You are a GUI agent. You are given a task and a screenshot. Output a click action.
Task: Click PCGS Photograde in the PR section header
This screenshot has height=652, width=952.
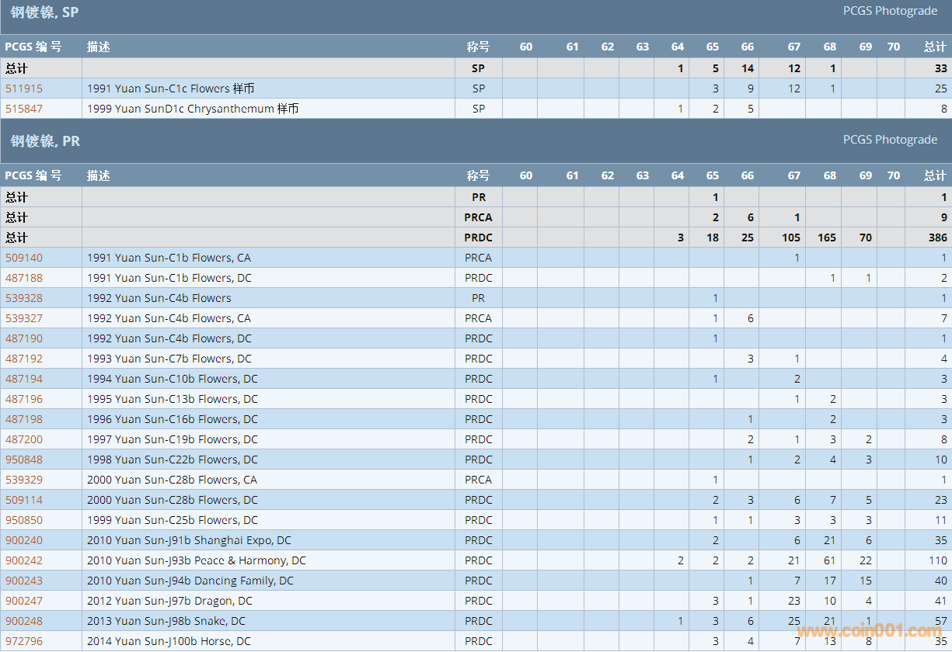coord(890,140)
